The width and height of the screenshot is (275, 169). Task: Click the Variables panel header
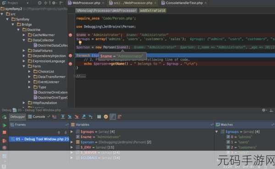[x=142, y=125]
